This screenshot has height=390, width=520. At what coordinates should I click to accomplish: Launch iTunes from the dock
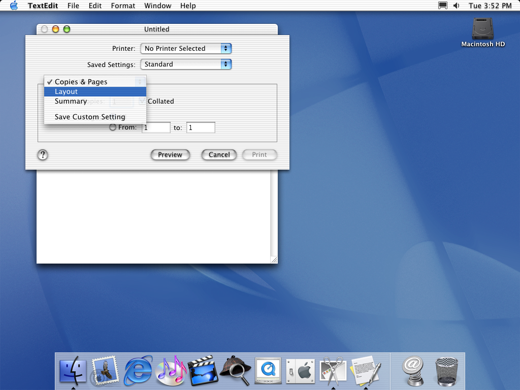tap(171, 370)
